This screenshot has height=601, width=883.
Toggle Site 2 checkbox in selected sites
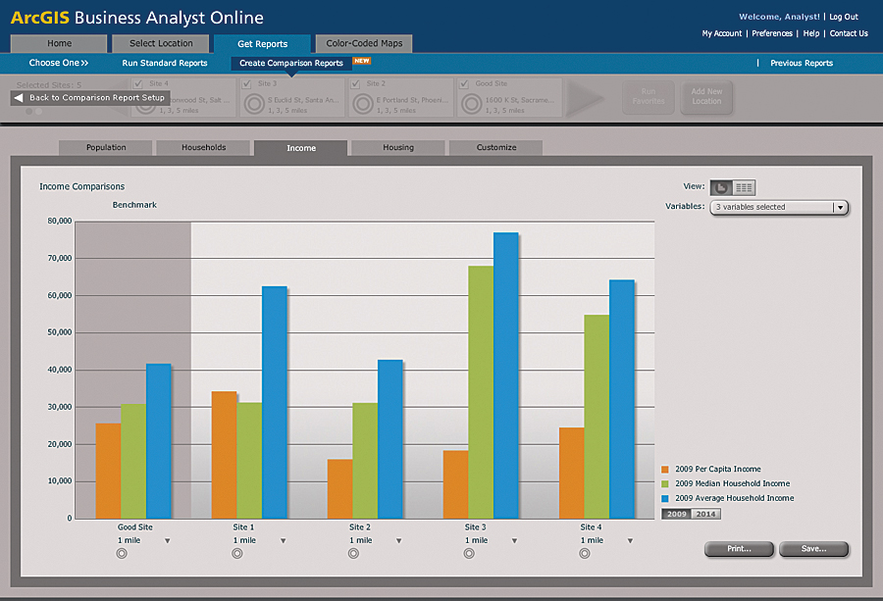pyautogui.click(x=355, y=84)
